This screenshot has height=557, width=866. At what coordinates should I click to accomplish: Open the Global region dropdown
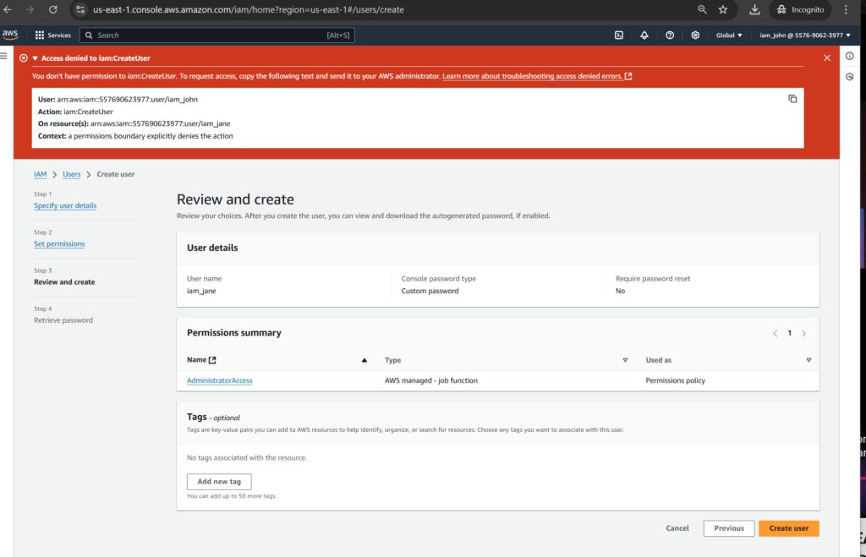(728, 35)
